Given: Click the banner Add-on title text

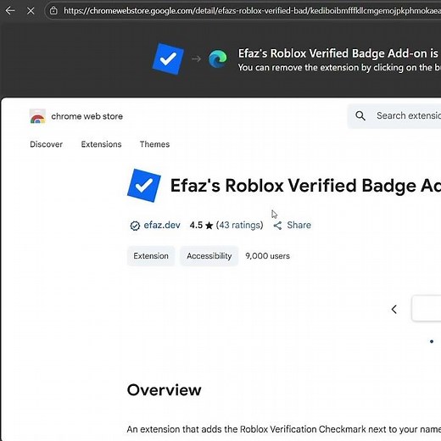Looking at the screenshot, I should click(339, 53).
